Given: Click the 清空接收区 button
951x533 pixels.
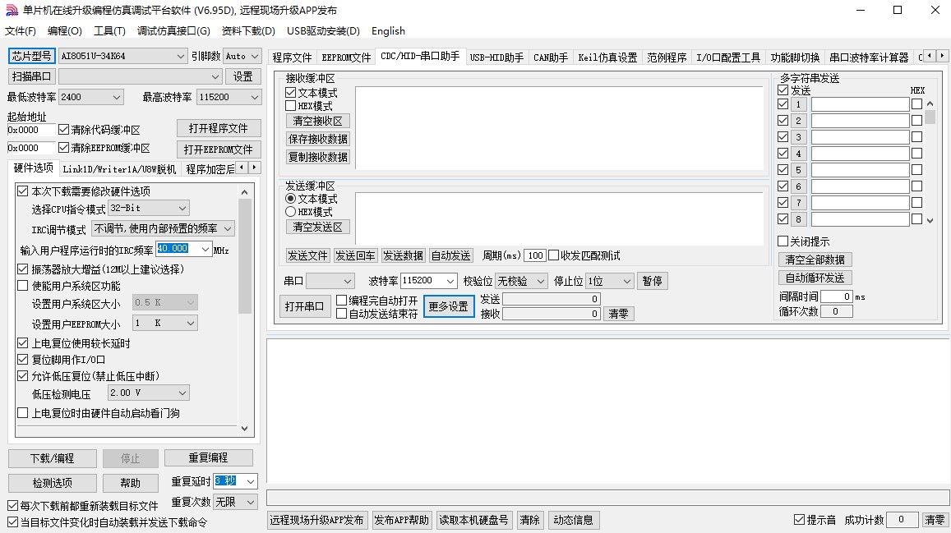Looking at the screenshot, I should [318, 122].
